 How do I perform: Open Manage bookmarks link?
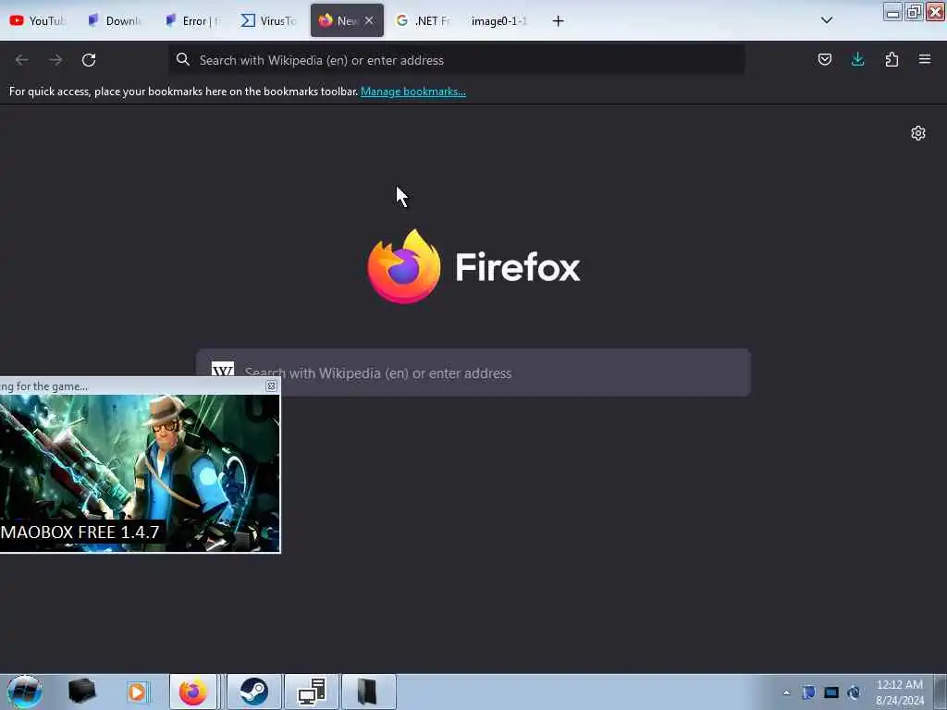(413, 92)
